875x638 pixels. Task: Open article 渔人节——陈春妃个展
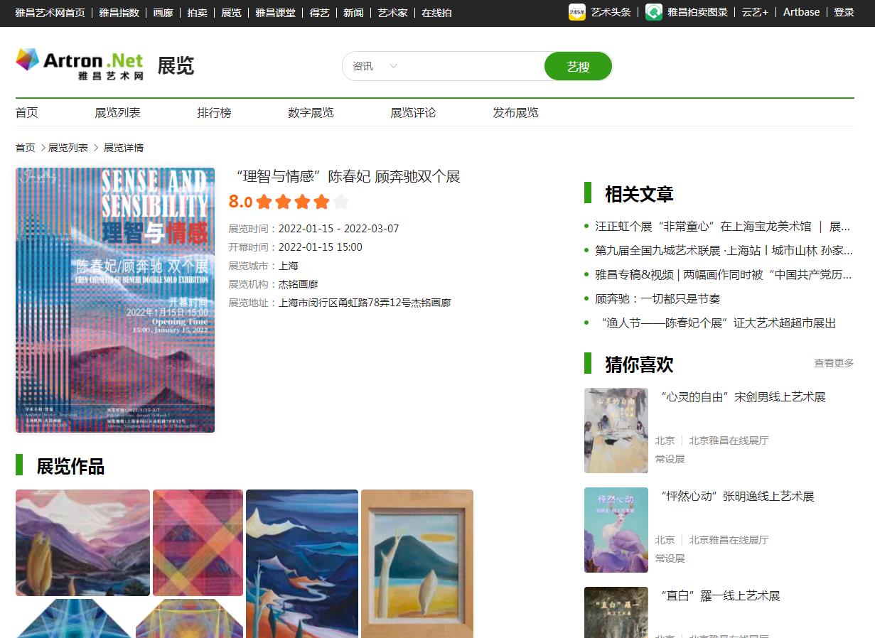715,323
